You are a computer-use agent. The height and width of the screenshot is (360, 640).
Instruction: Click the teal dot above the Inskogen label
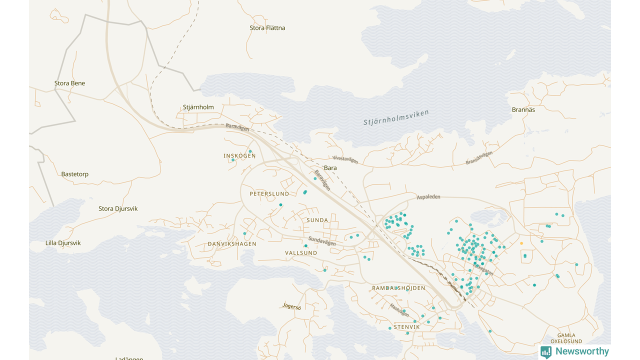[250, 151]
